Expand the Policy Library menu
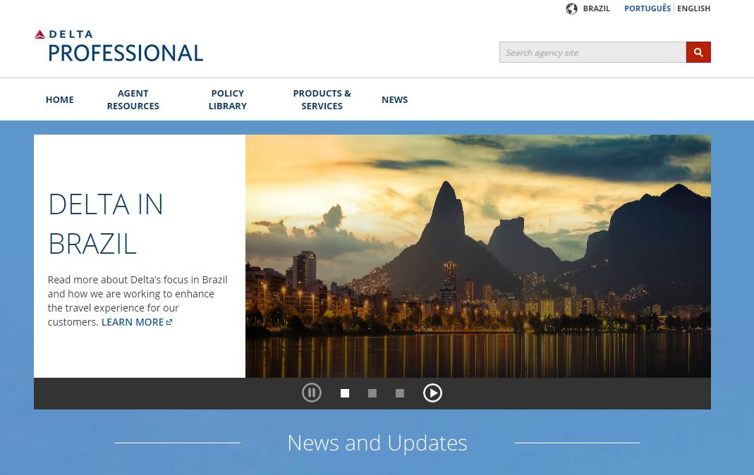Screen dimensions: 754x475 pos(227,99)
